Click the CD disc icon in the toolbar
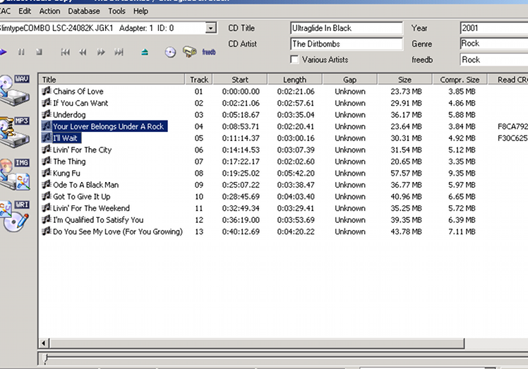 (x=170, y=52)
